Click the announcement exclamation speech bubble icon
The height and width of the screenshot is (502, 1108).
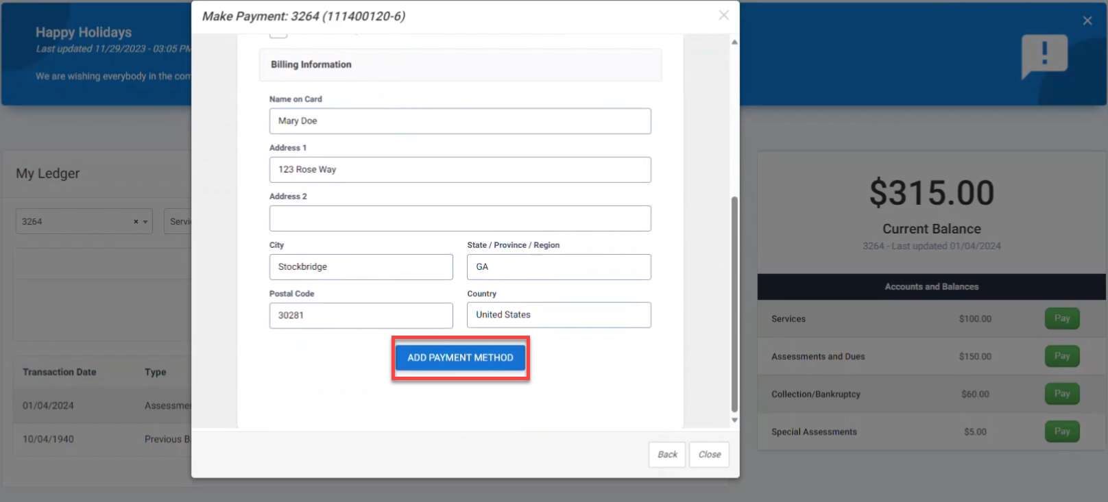(x=1044, y=56)
